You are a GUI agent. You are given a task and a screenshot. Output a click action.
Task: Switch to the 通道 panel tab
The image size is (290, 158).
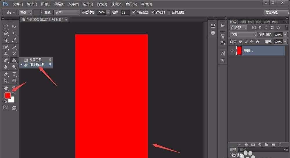pos(243,22)
